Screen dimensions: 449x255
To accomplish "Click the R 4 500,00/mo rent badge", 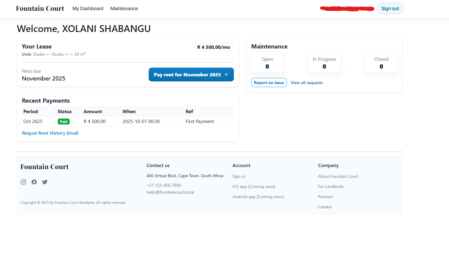I will tap(214, 47).
